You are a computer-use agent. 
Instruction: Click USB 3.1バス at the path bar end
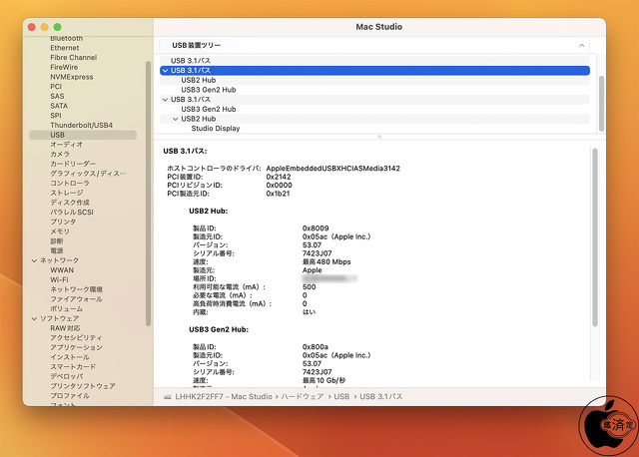[381, 397]
